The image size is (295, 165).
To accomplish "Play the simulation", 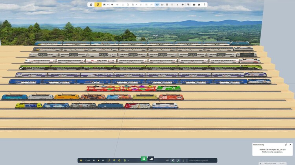I will (x=98, y=161).
